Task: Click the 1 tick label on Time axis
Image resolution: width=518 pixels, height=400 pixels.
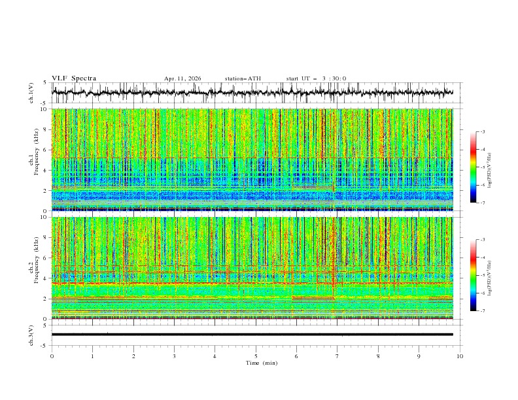Action: (92, 356)
